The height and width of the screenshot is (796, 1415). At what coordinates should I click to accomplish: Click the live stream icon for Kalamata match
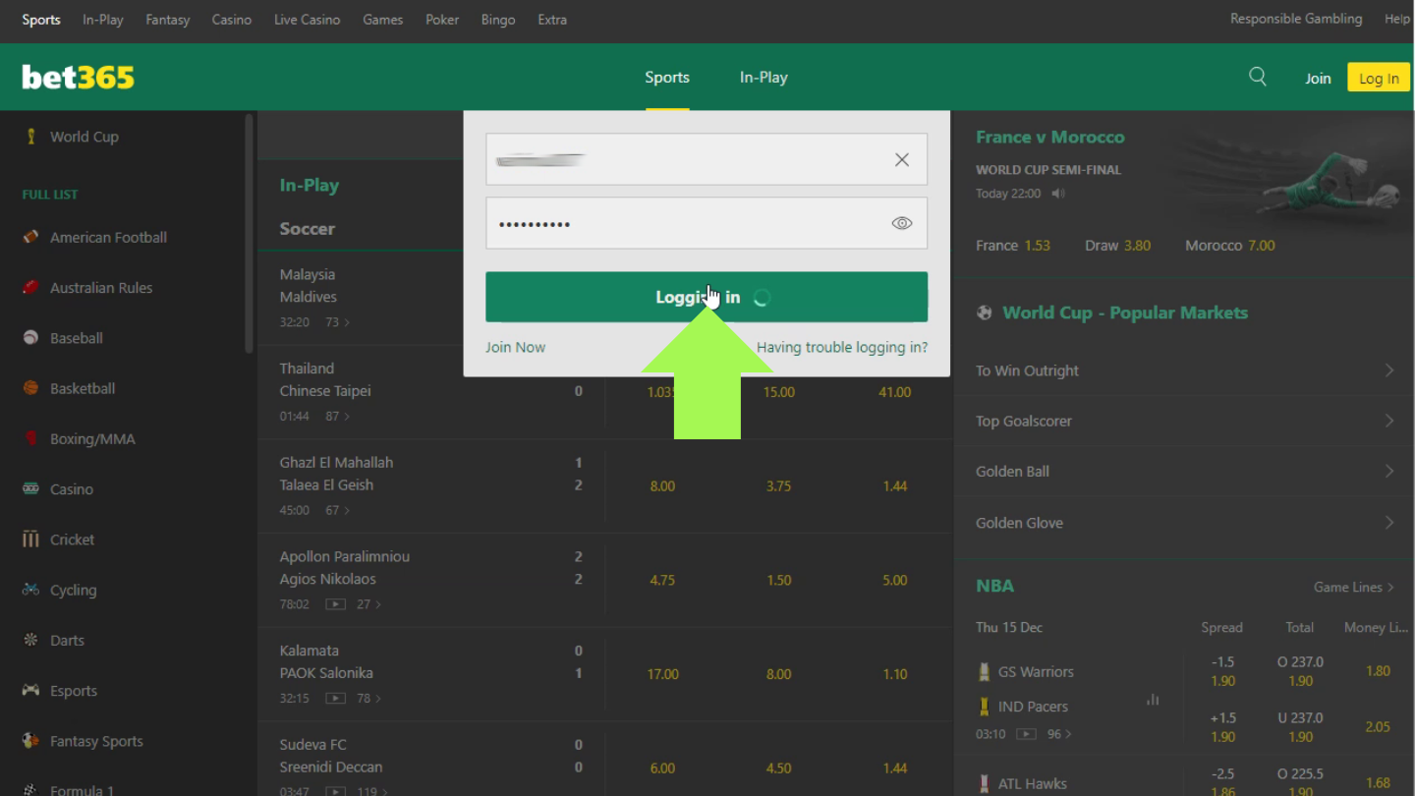tap(336, 699)
